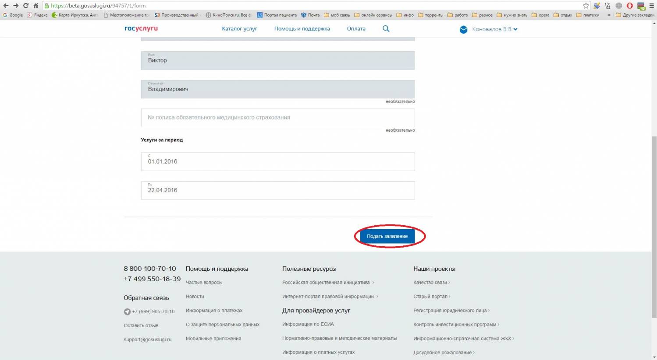This screenshot has height=360, width=657.
Task: Open О защите персональных данных link
Action: point(223,325)
